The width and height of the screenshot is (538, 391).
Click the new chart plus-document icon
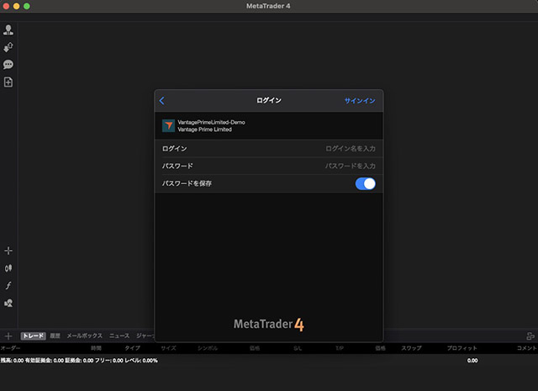click(8, 82)
